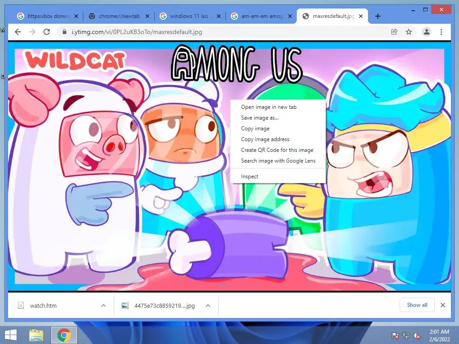Close the maxresdefault.jpg tab
The image size is (459, 344).
pos(361,16)
